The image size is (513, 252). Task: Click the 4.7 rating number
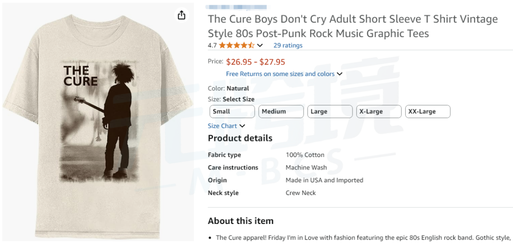[212, 46]
